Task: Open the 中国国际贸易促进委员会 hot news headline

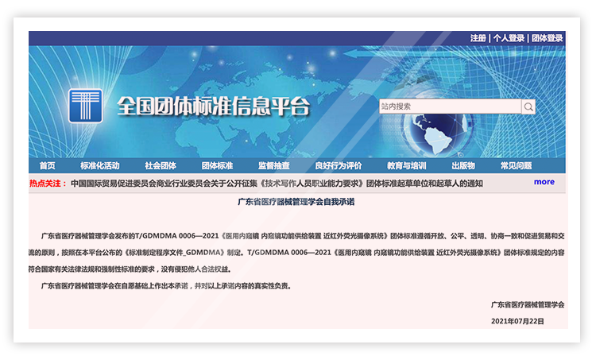Action: pos(277,183)
